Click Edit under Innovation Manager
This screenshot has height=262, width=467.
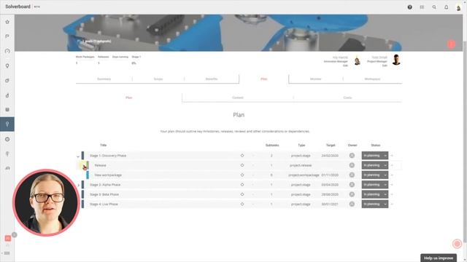[345, 65]
